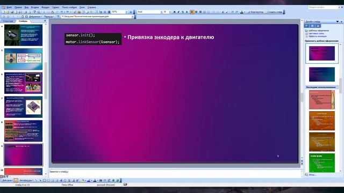Toggle bold formatting
This screenshot has width=344, height=193.
tap(174, 12)
